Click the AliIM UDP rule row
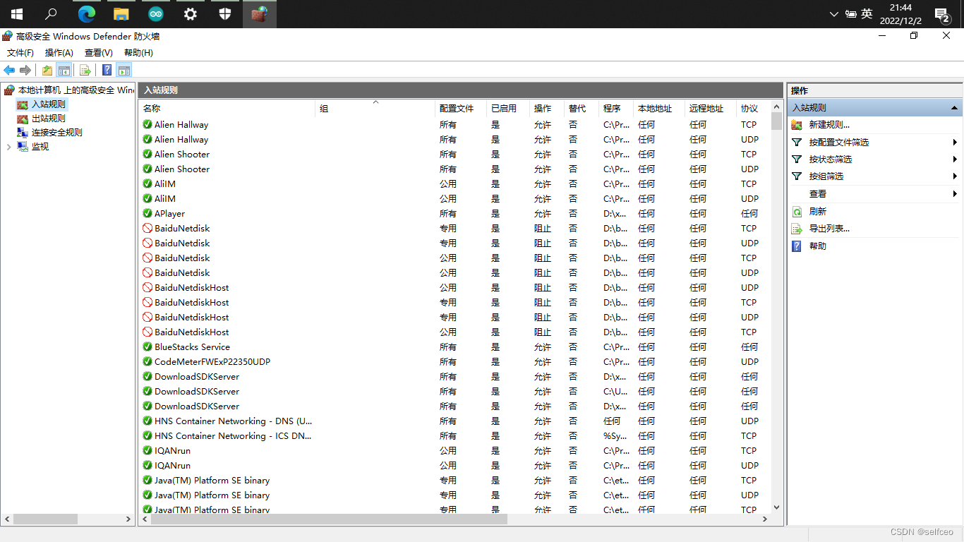The image size is (964, 542). (x=454, y=198)
